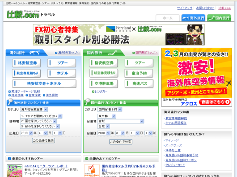Open ホテル用語解説 link
The image size is (237, 177).
pos(176,123)
